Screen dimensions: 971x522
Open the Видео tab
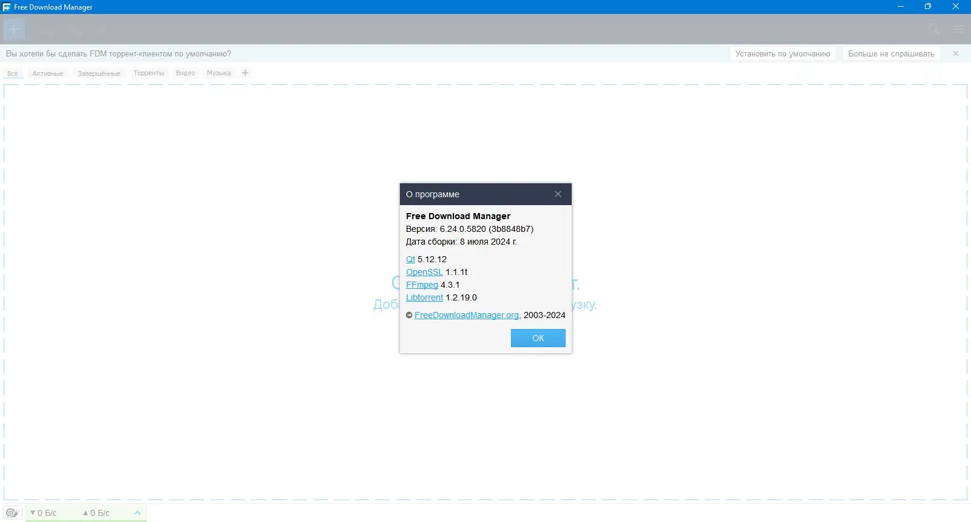[x=185, y=73]
